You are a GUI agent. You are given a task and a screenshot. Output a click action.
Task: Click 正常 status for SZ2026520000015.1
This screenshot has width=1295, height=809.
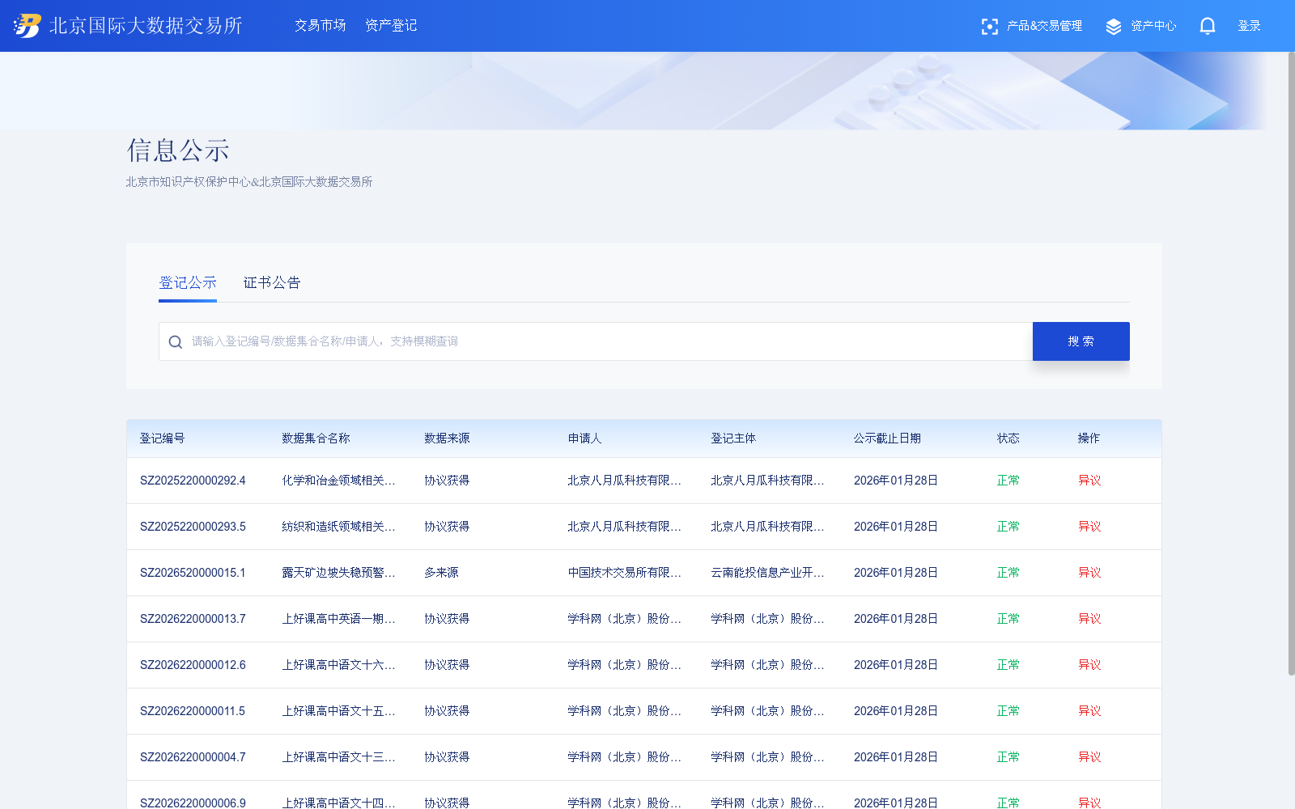point(1008,573)
